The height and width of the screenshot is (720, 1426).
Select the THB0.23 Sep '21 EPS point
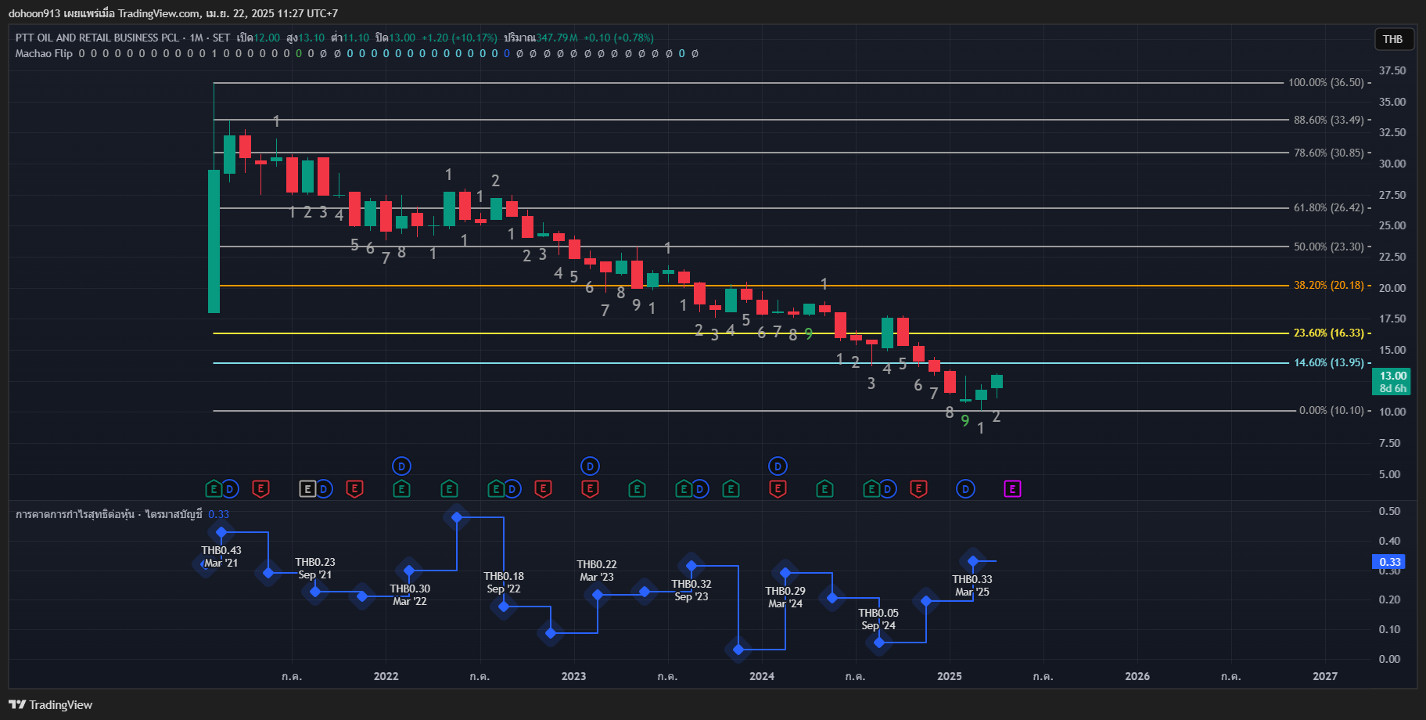(x=315, y=592)
